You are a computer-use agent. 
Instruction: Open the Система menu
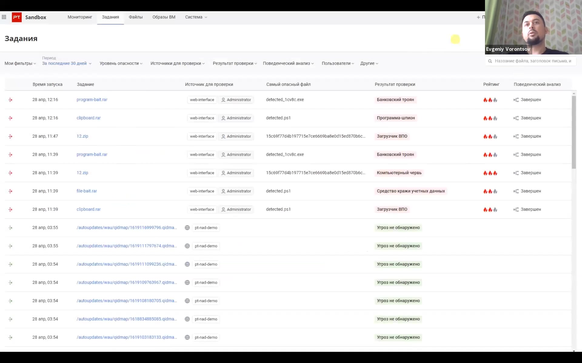point(196,17)
